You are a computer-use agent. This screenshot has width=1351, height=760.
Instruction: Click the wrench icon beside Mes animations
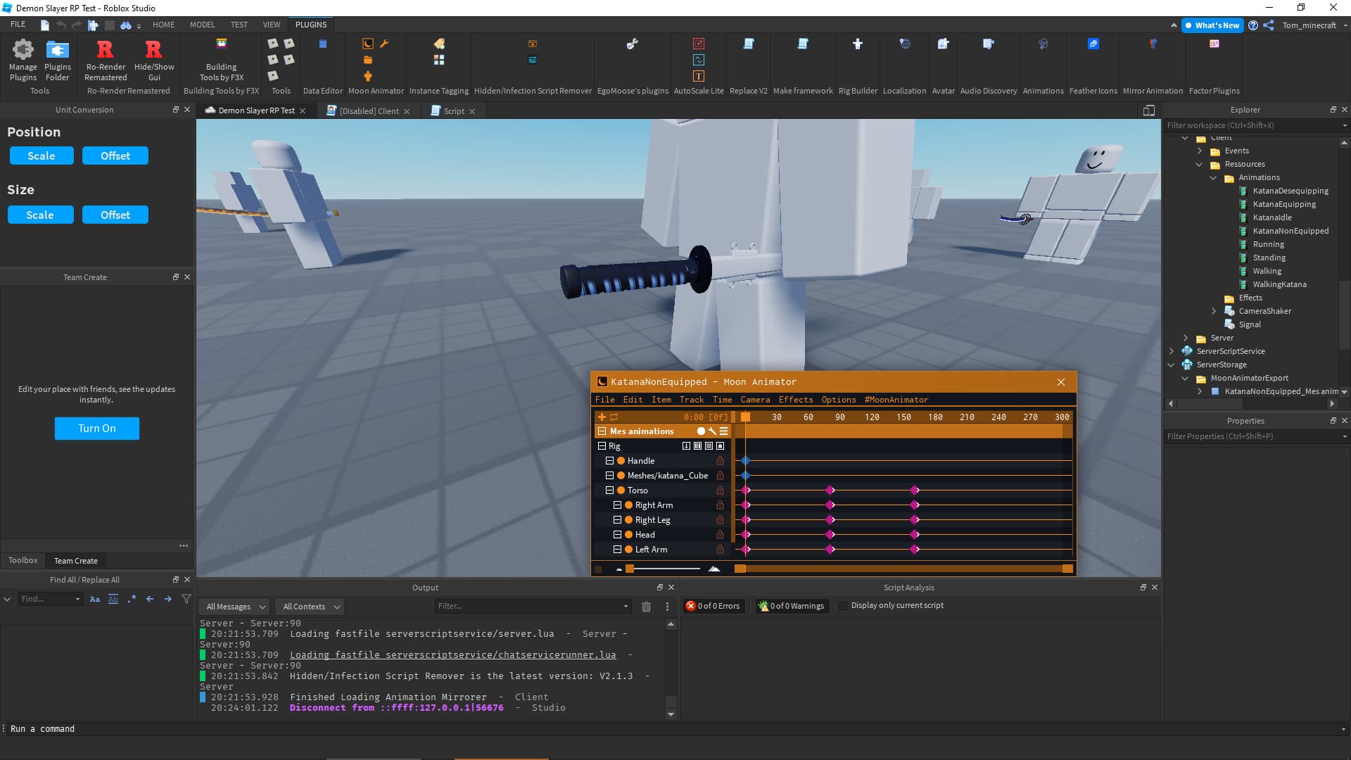[712, 431]
